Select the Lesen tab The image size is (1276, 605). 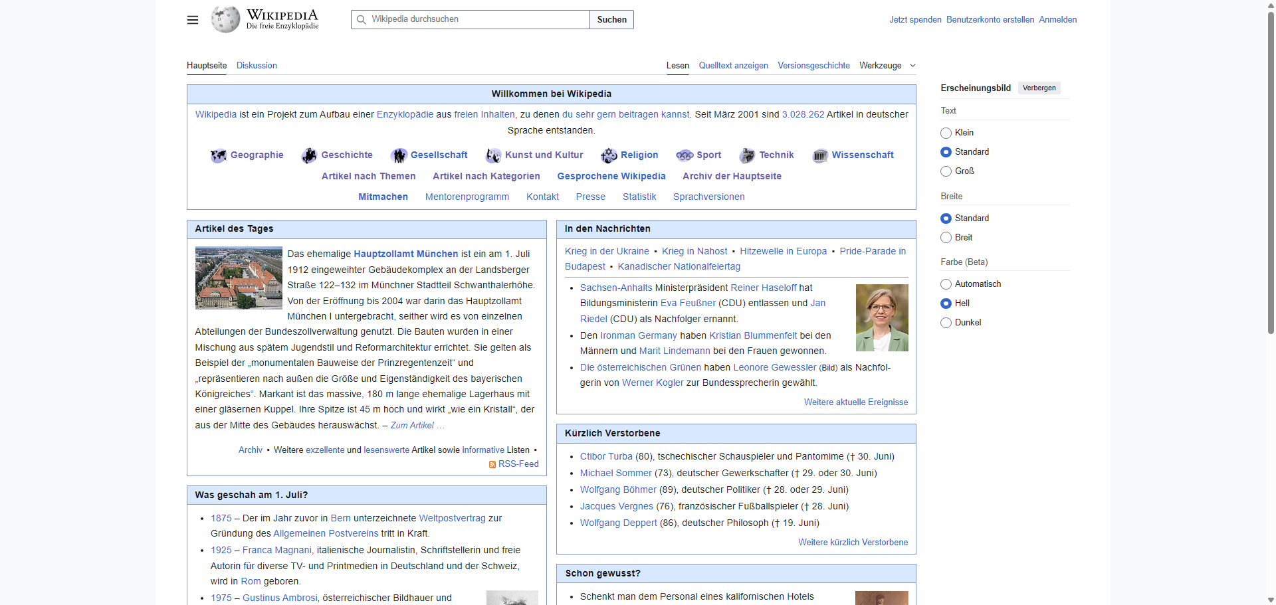[678, 66]
